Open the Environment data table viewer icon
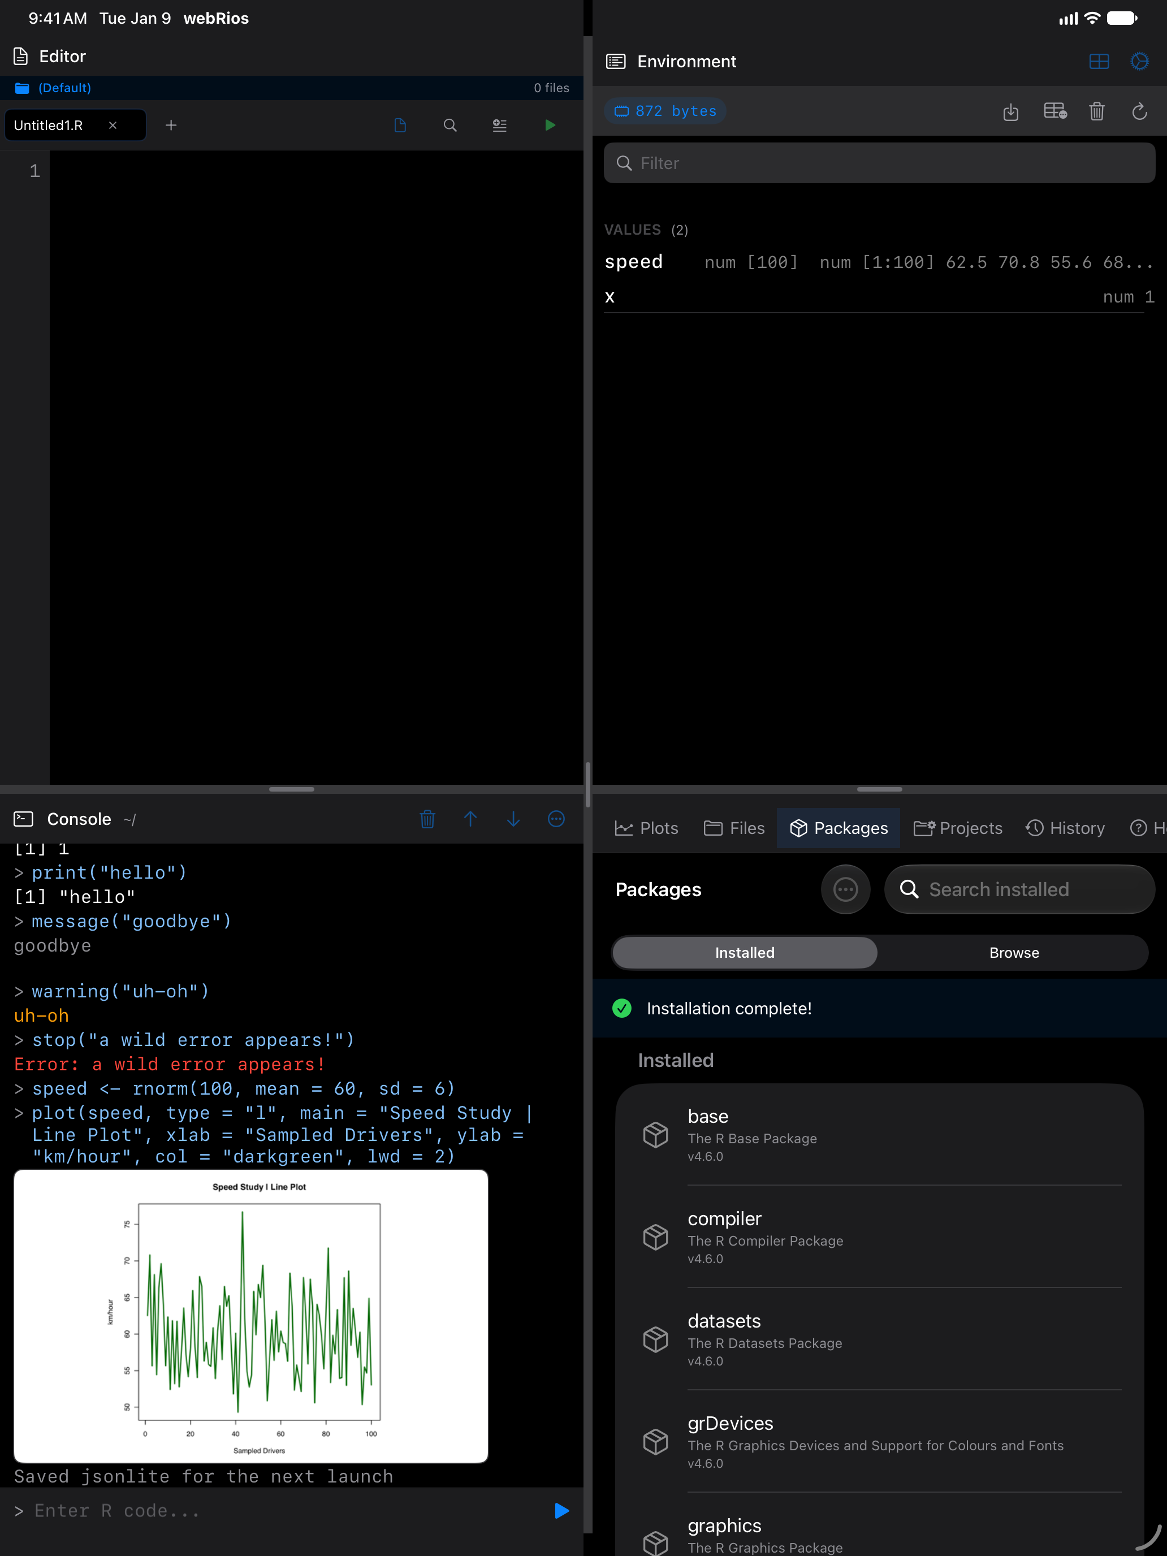Screen dimensions: 1167x1556 [x=1055, y=111]
